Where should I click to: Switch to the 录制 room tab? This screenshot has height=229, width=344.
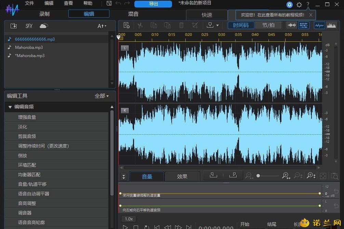(44, 14)
